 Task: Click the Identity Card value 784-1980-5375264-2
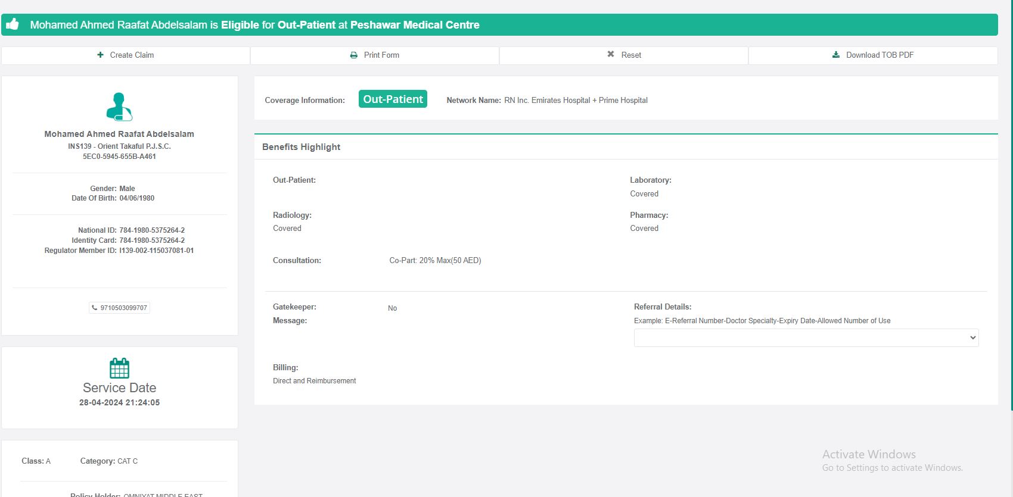(x=152, y=240)
